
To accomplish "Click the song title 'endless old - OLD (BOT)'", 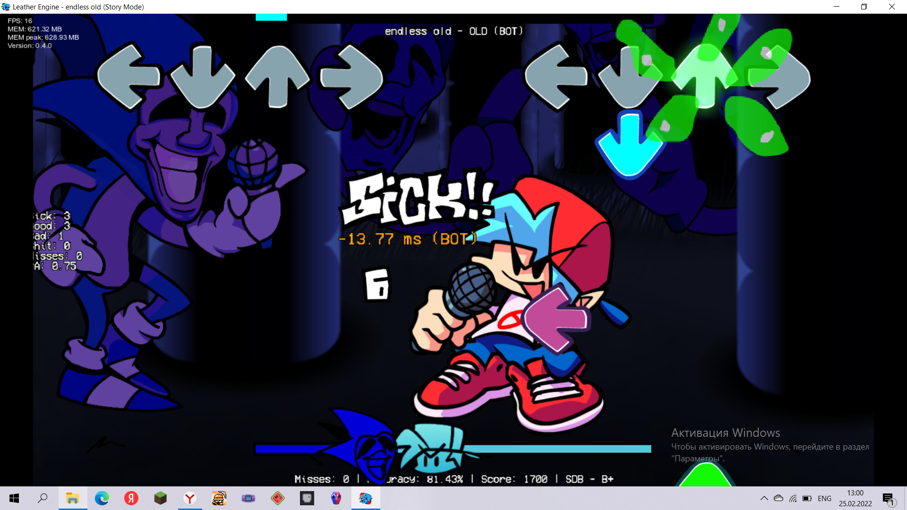I will click(x=454, y=31).
